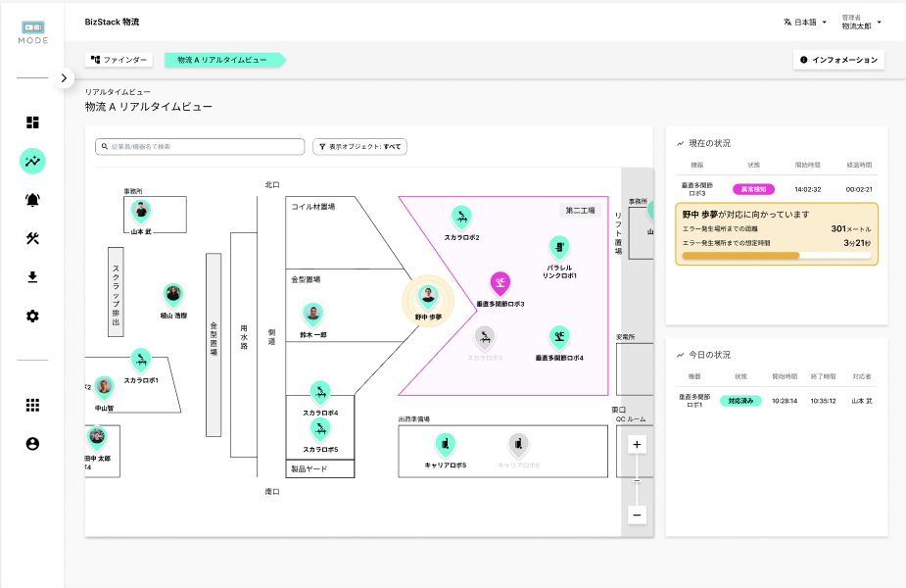Screen dimensions: 906x588
Task: Zoom in the map with plus button
Action: click(x=637, y=445)
